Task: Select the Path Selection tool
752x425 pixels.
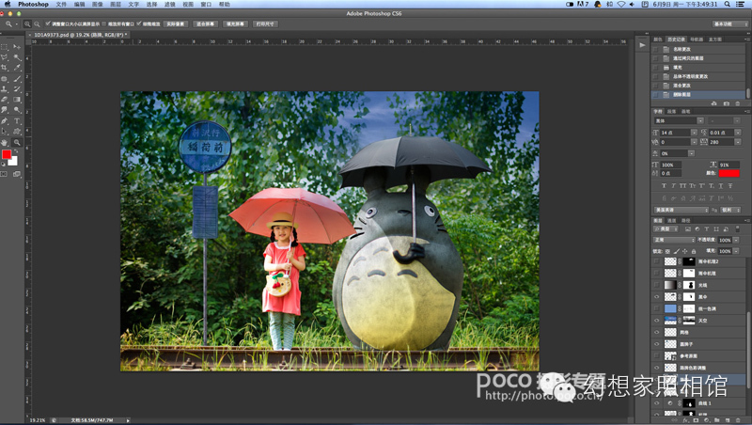Action: (x=5, y=132)
